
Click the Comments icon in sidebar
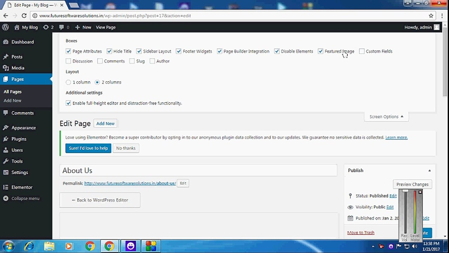coord(6,113)
